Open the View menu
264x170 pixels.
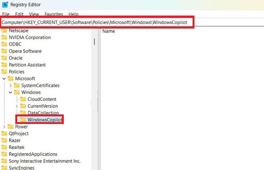coord(34,14)
